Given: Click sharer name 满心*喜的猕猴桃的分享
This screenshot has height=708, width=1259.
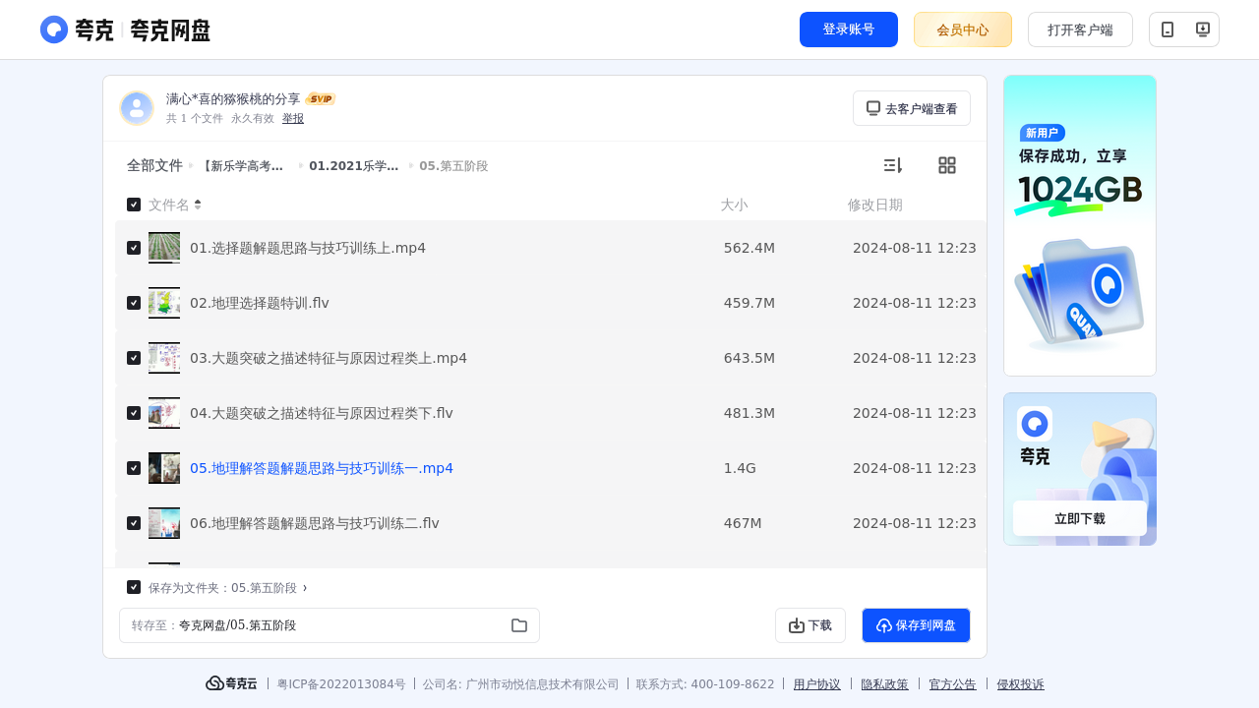Looking at the screenshot, I should click(x=233, y=98).
